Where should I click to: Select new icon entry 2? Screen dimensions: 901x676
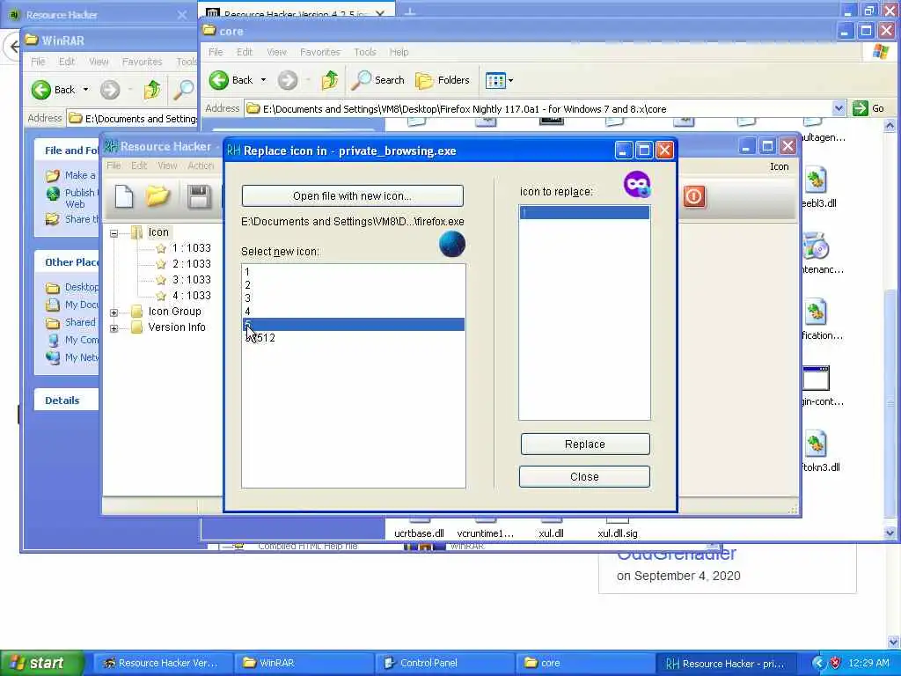(353, 285)
